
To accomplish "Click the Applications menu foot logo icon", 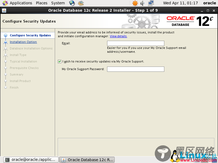I will point(5,3).
